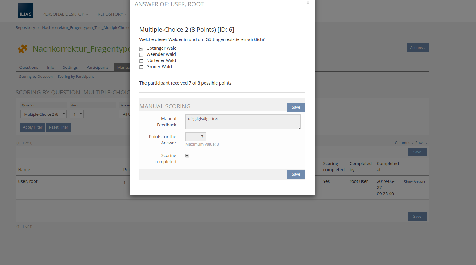The width and height of the screenshot is (476, 265).
Task: Click the ILIAS logo icon
Action: coord(26,11)
